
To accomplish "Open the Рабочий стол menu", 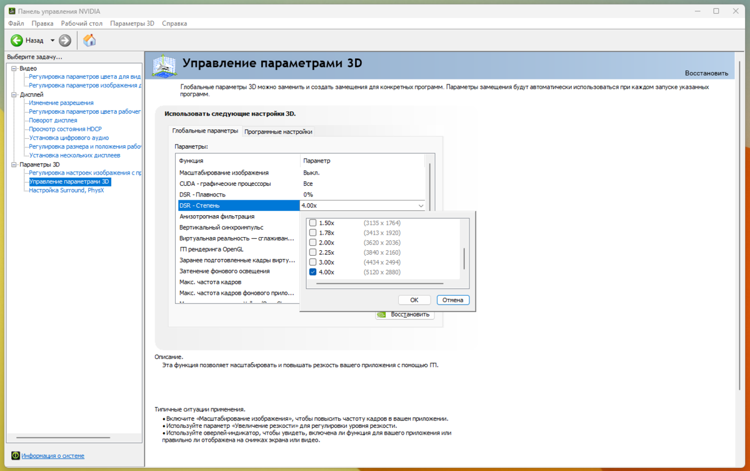I will pos(81,23).
